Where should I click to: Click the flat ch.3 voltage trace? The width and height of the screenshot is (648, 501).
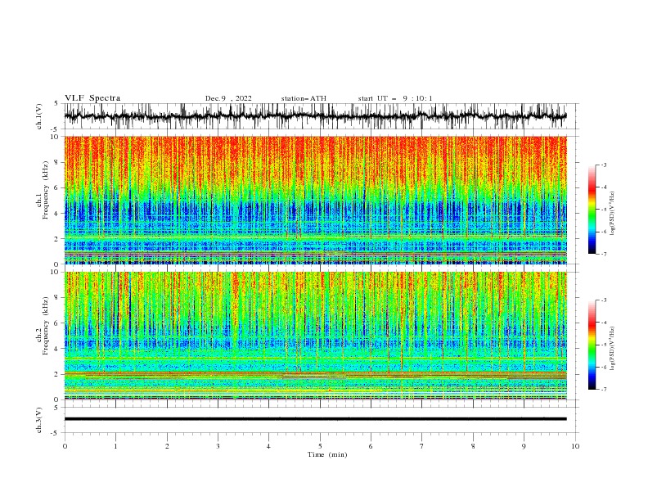(315, 419)
